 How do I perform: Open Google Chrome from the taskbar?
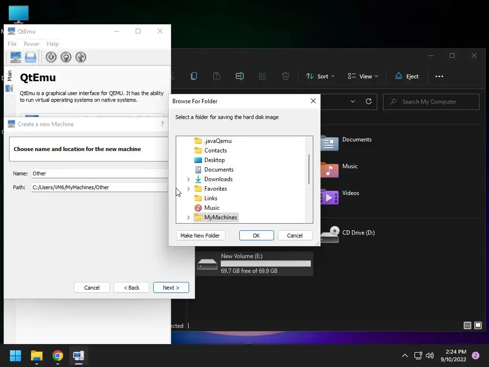click(58, 356)
